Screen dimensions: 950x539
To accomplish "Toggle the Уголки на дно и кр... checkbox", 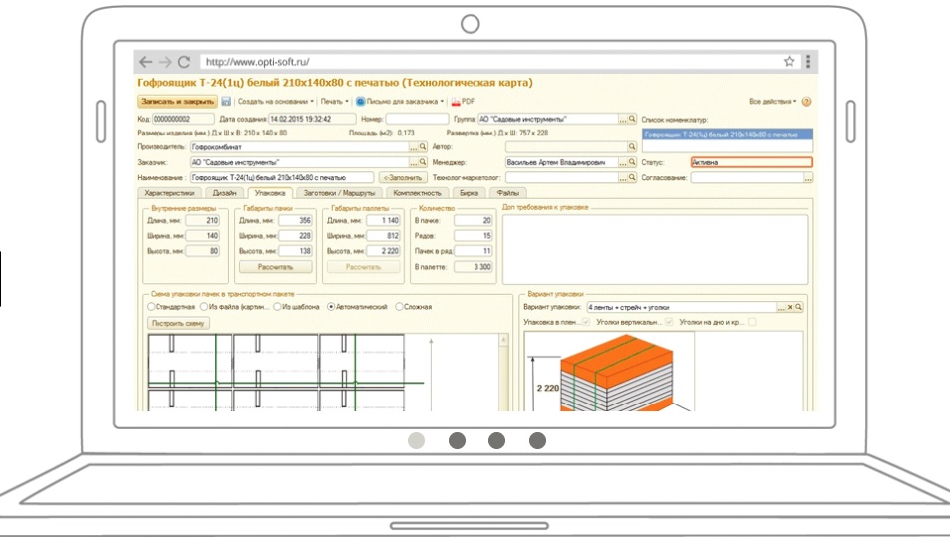I will tap(752, 322).
